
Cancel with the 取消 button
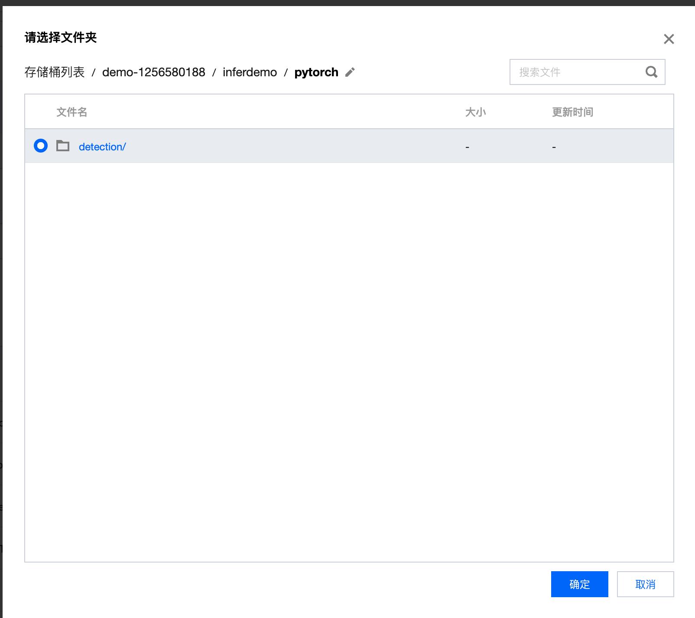(x=646, y=584)
